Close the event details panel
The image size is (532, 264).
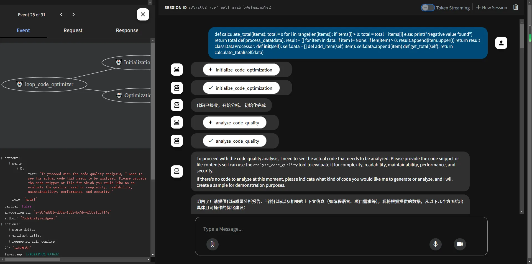click(143, 14)
